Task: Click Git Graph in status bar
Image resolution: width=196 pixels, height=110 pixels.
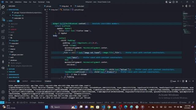Action: pos(33,103)
